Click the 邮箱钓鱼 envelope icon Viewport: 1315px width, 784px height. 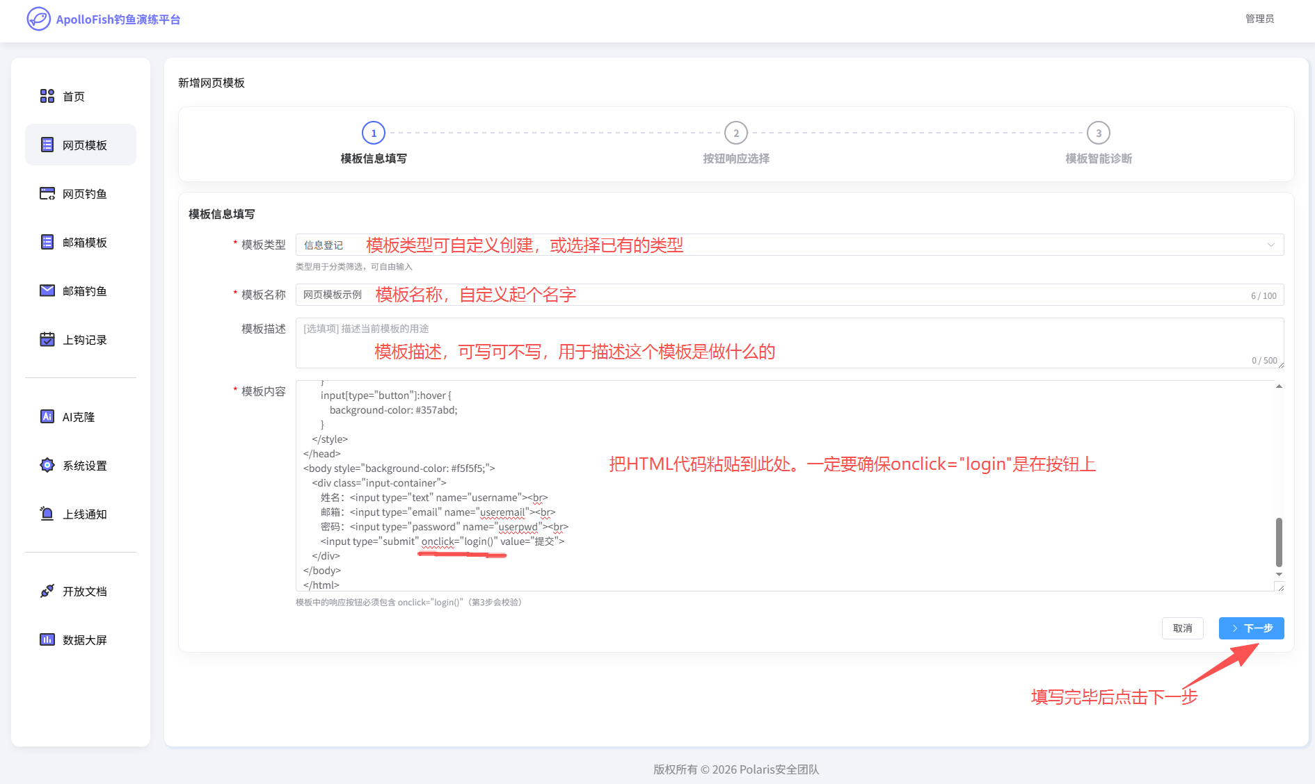[x=47, y=291]
